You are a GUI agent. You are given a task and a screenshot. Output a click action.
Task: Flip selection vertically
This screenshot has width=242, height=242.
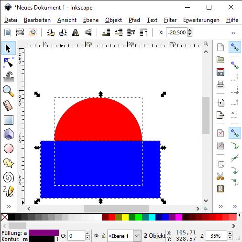point(88,32)
